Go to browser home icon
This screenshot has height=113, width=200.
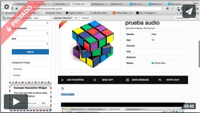click(x=17, y=9)
